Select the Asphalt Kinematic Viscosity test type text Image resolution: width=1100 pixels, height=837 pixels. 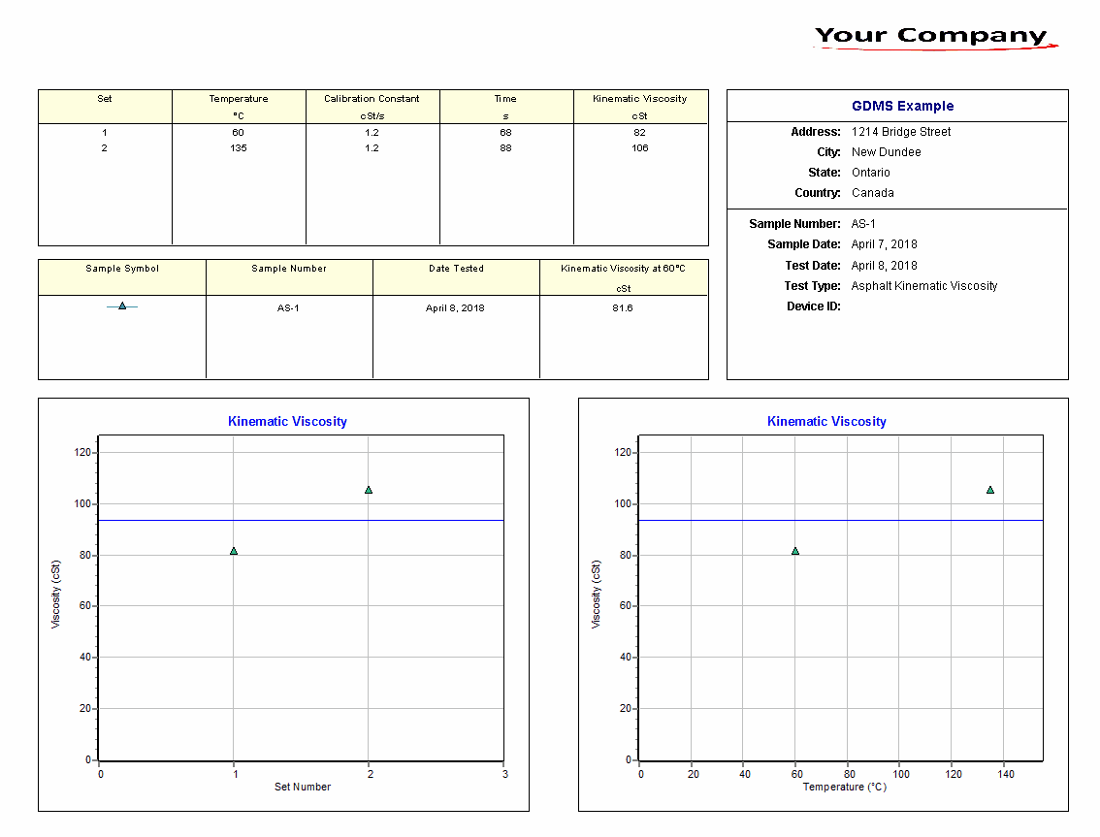click(923, 286)
